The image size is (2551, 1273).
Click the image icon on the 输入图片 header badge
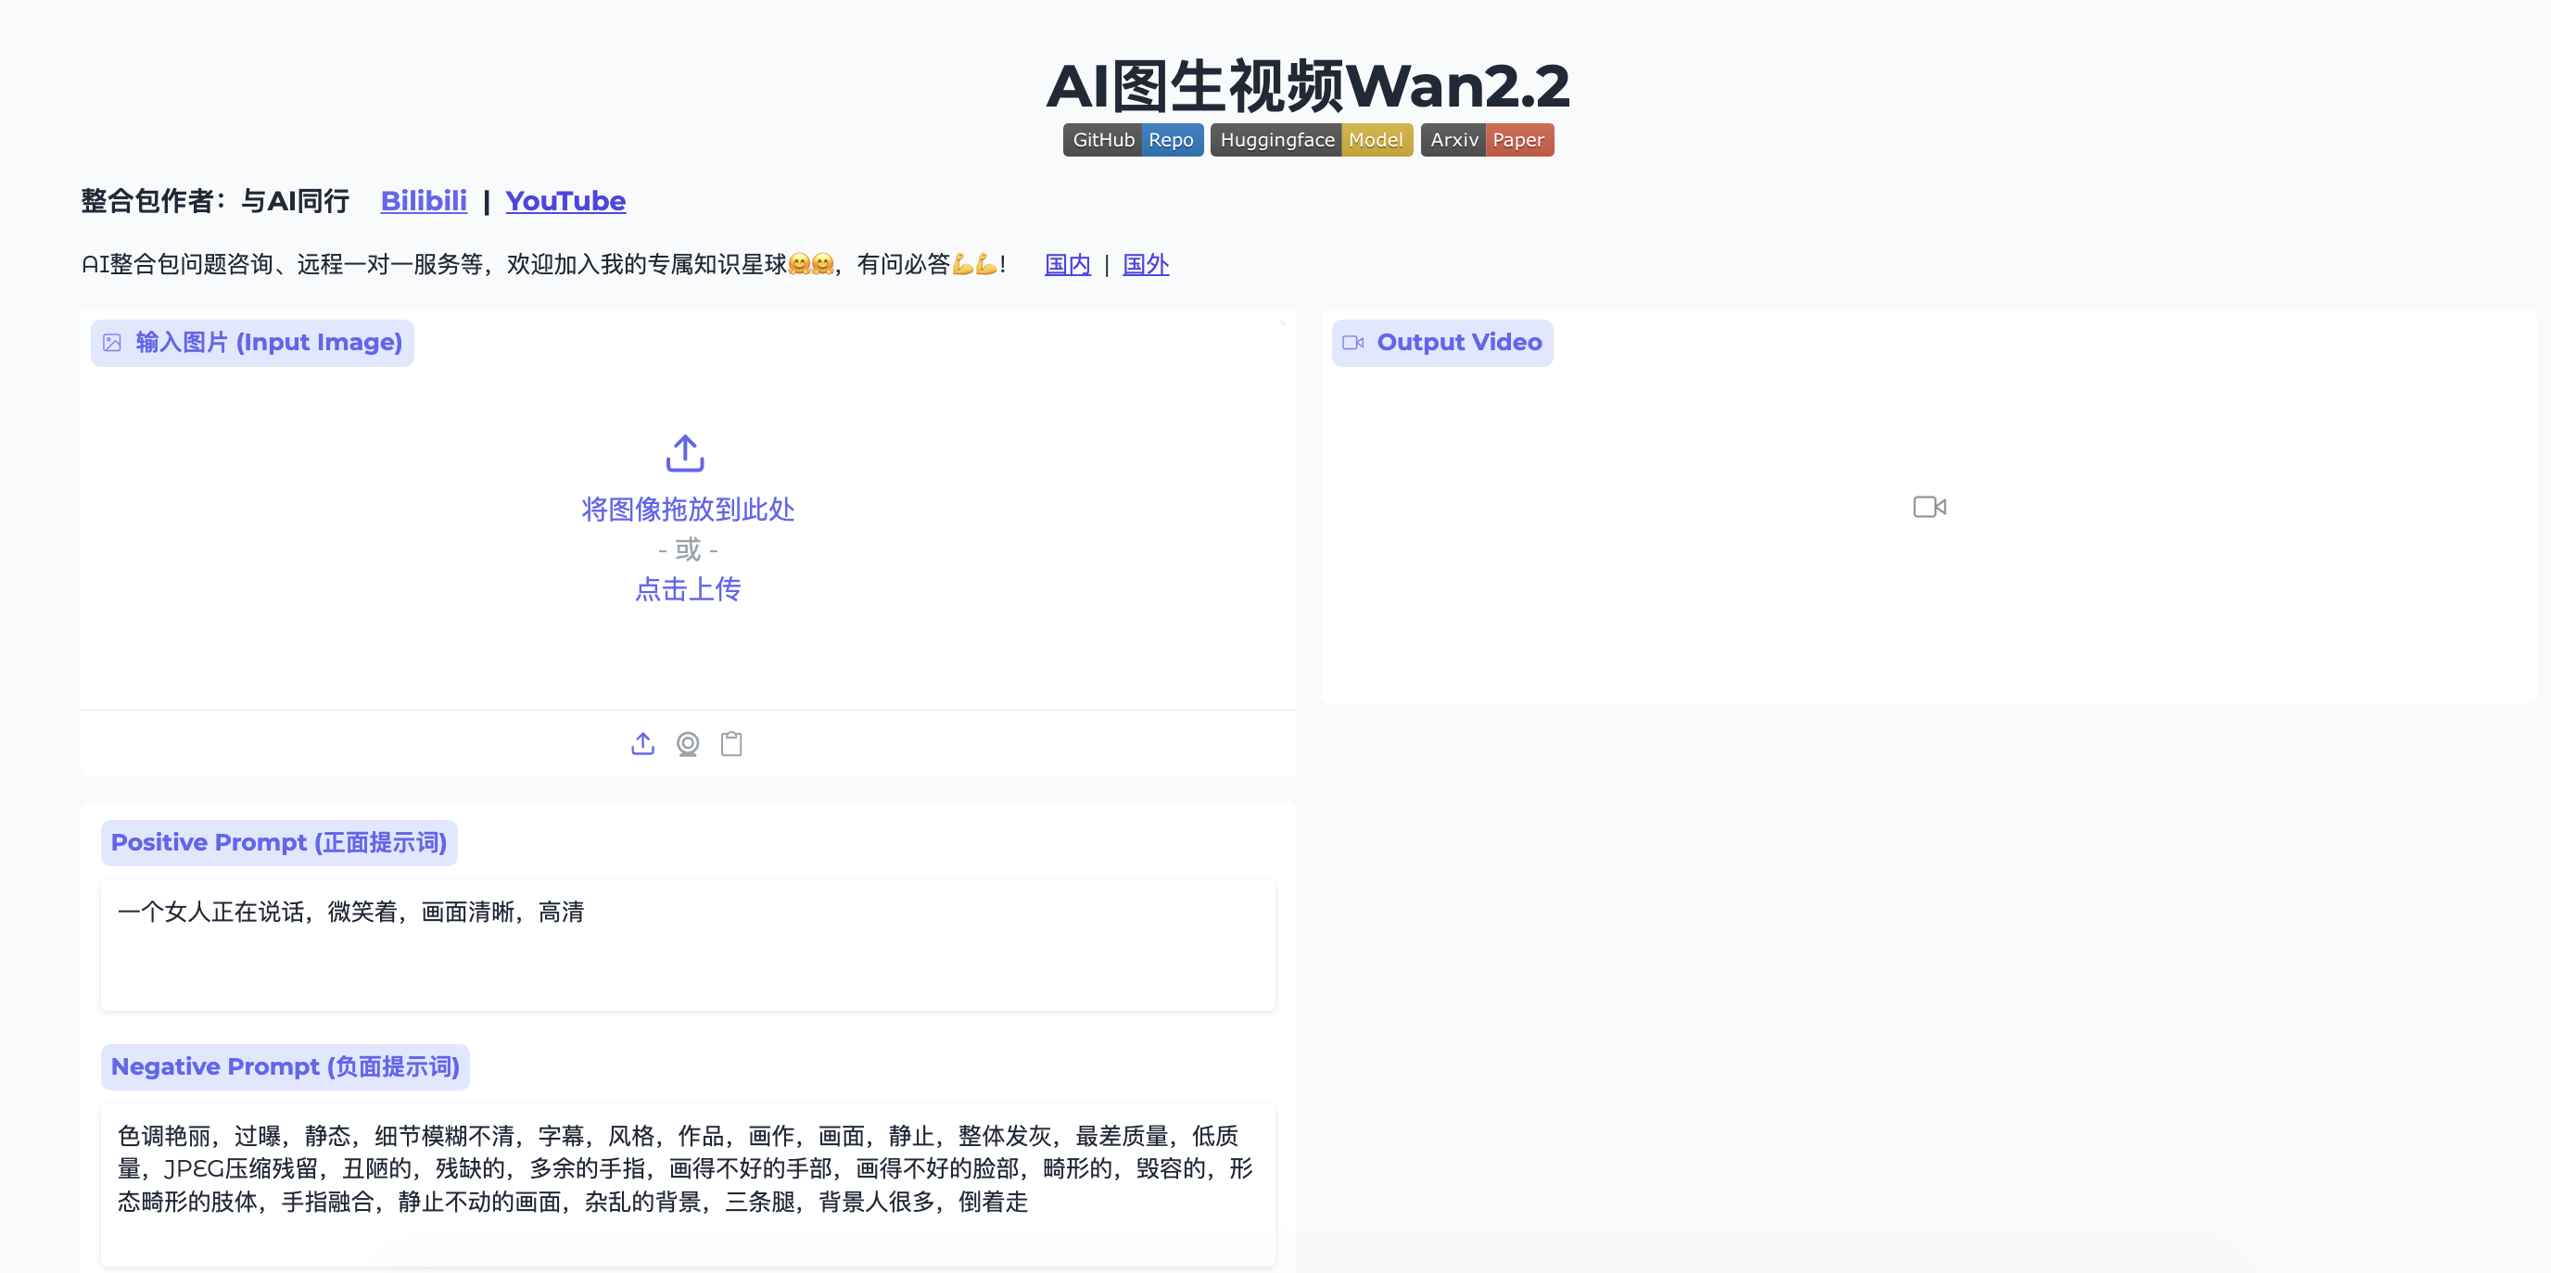[112, 343]
